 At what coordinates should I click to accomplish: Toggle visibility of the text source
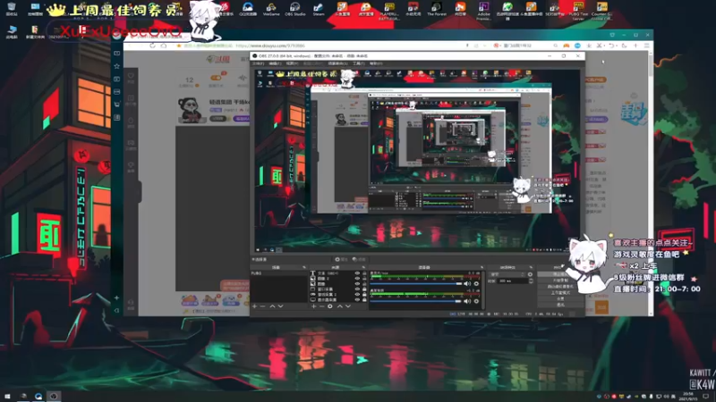coord(357,273)
